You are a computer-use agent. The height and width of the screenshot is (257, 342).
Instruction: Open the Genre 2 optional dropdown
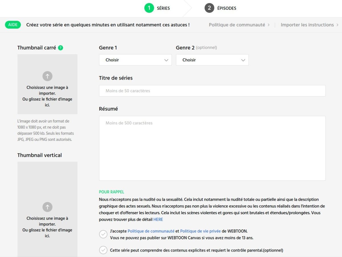pos(212,60)
